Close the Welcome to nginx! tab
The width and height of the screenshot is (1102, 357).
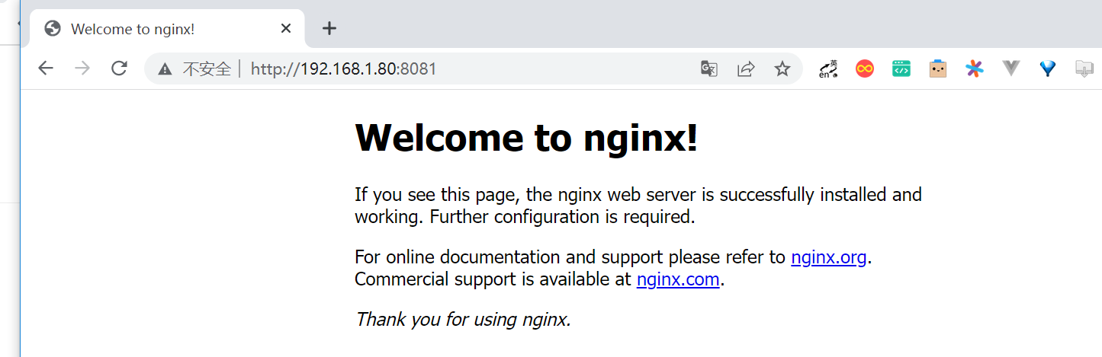(286, 29)
